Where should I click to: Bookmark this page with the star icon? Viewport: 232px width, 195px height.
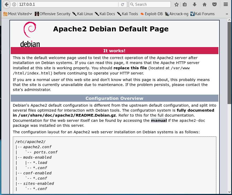pyautogui.click(x=176, y=5)
